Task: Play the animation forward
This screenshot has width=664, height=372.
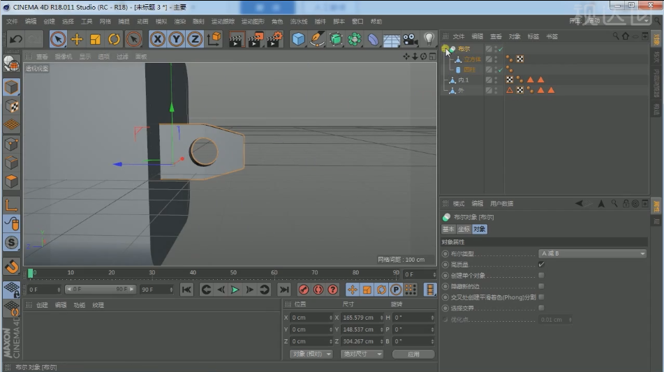Action: [235, 290]
